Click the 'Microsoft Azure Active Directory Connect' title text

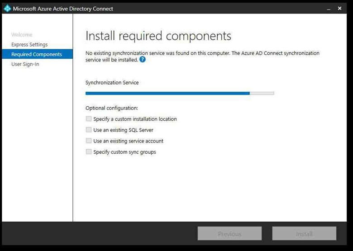pyautogui.click(x=63, y=9)
